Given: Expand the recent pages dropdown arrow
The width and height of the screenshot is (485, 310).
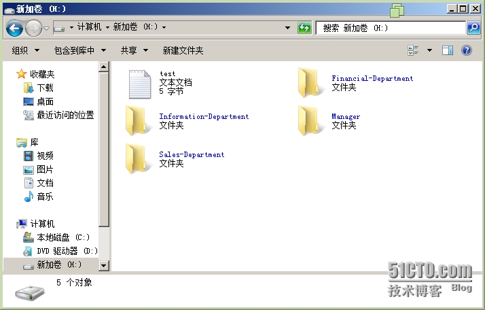Looking at the screenshot, I should pos(46,28).
